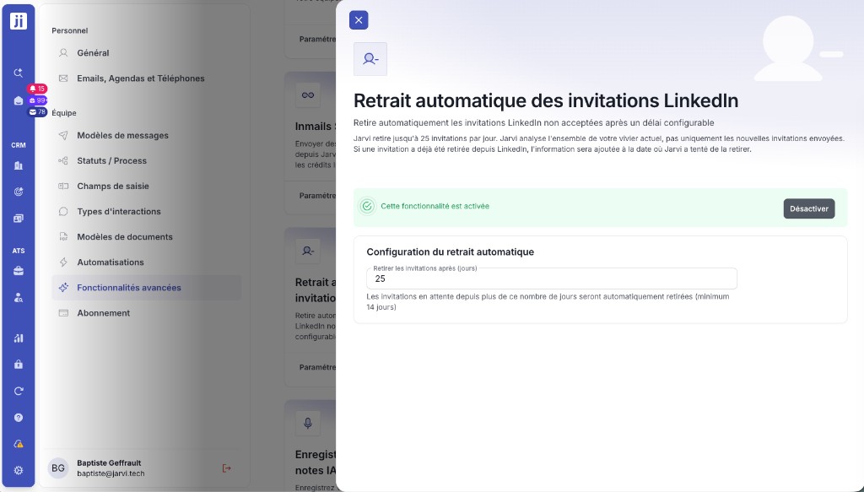
Task: Open the help question mark icon
Action: (x=19, y=418)
